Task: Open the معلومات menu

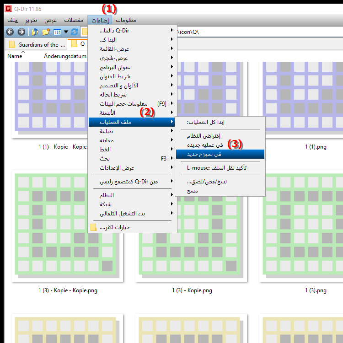Action: click(126, 20)
